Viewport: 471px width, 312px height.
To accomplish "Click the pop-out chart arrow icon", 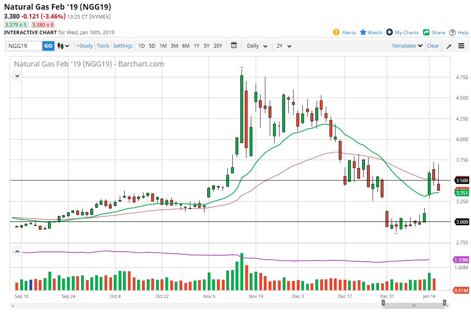I will [x=449, y=46].
